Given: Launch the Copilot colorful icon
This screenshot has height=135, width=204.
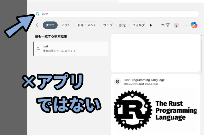Looking at the screenshot, I should (x=194, y=25).
